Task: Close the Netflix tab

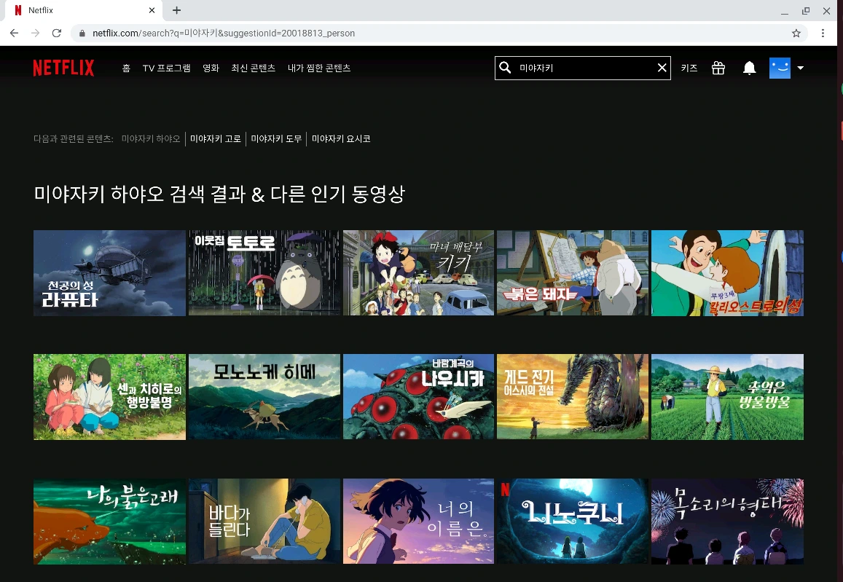Action: (152, 10)
